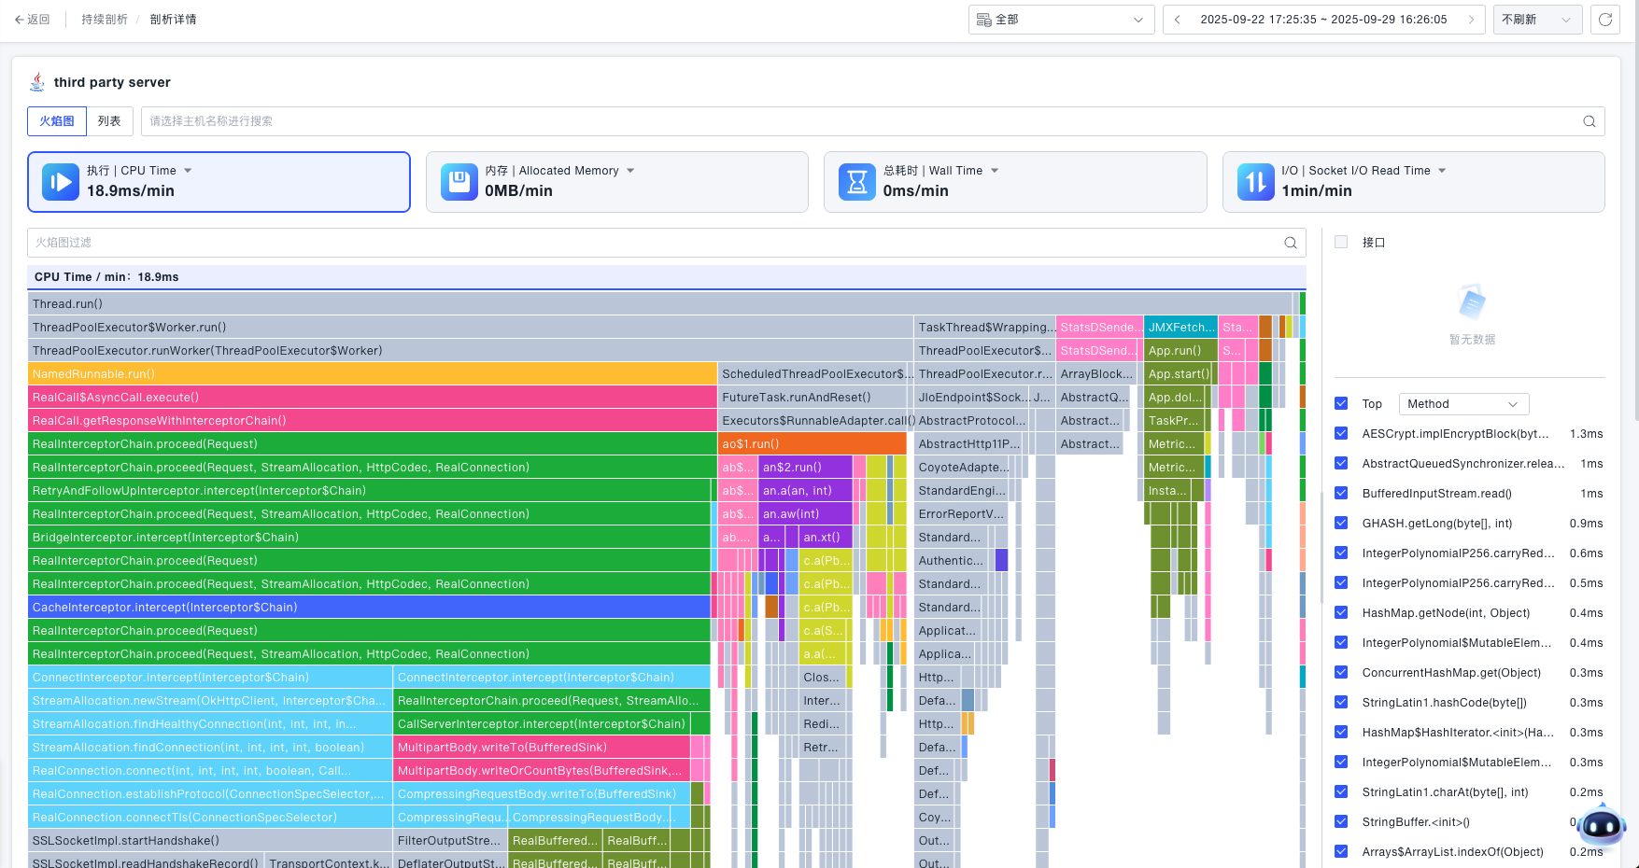Click the refresh icon button at top right
This screenshot has width=1639, height=868.
point(1604,20)
